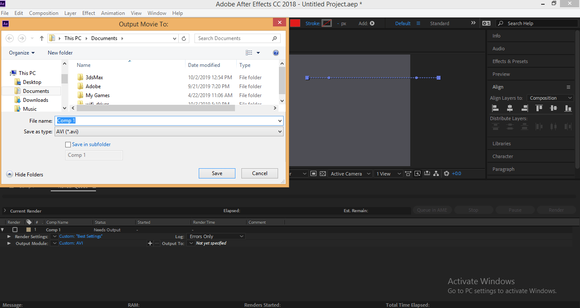Image resolution: width=580 pixels, height=308 pixels.
Task: Enable Save in subfolder checkbox
Action: click(x=68, y=144)
